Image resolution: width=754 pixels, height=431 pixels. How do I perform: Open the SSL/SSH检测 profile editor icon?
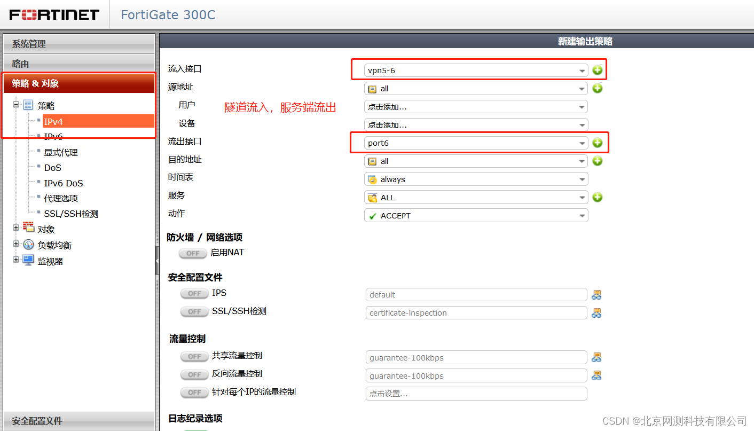(x=596, y=313)
